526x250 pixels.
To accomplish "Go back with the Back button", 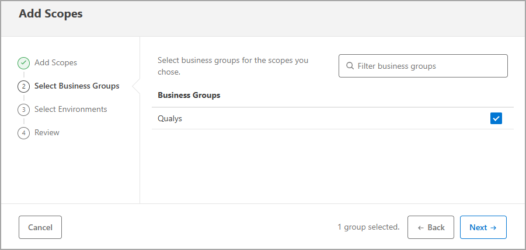I will point(431,227).
